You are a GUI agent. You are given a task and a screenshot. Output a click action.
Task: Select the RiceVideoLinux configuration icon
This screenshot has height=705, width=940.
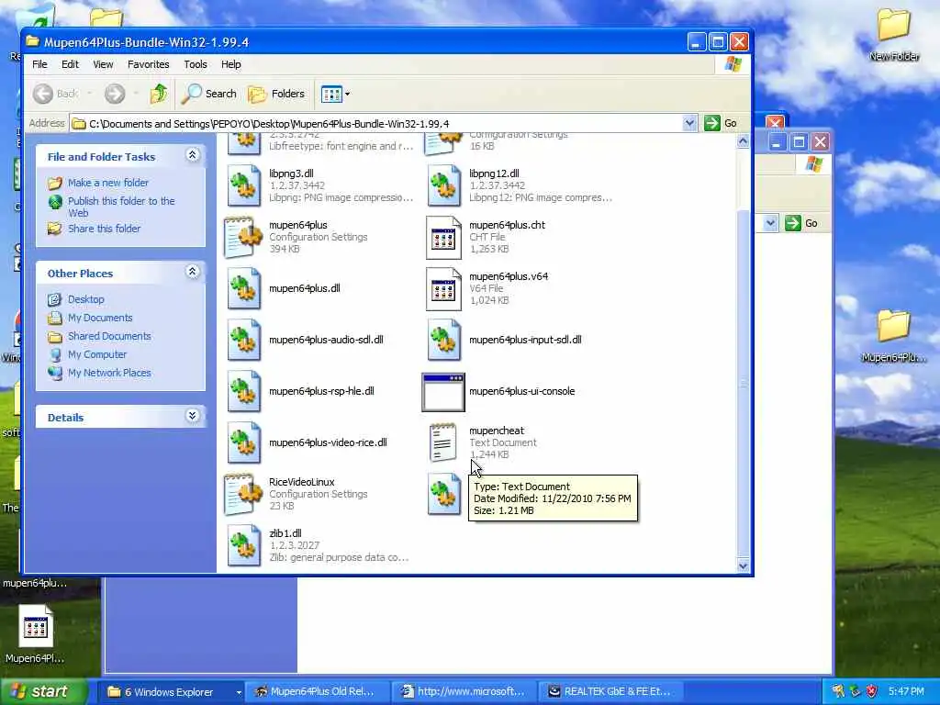(243, 494)
